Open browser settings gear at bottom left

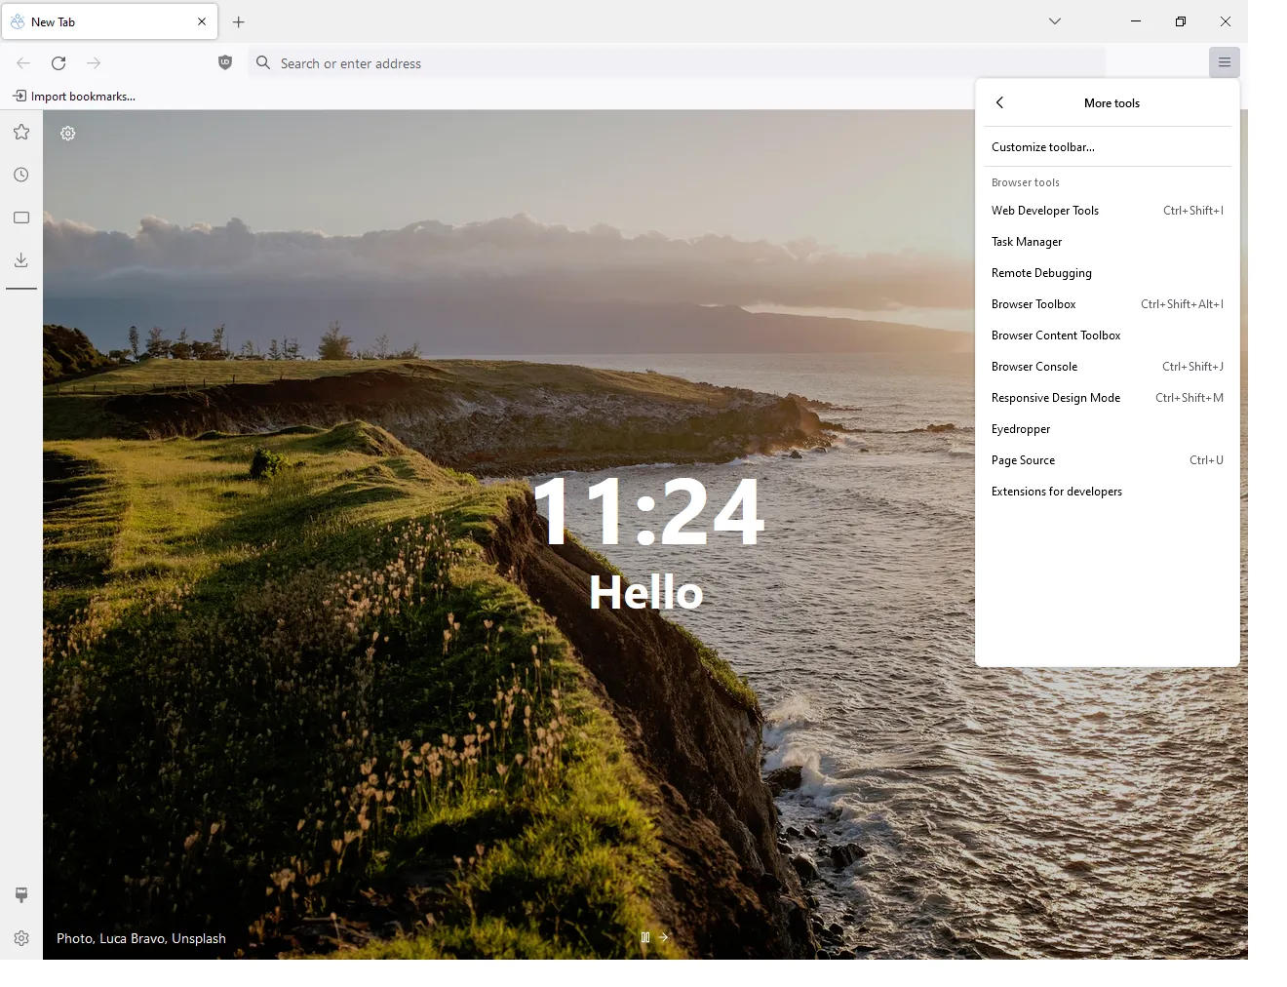pos(21,937)
